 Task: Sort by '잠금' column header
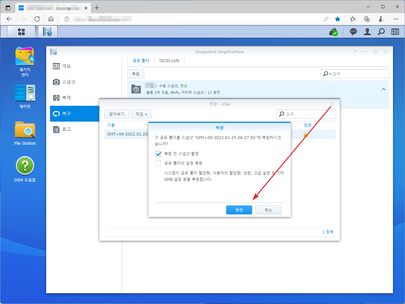308,125
